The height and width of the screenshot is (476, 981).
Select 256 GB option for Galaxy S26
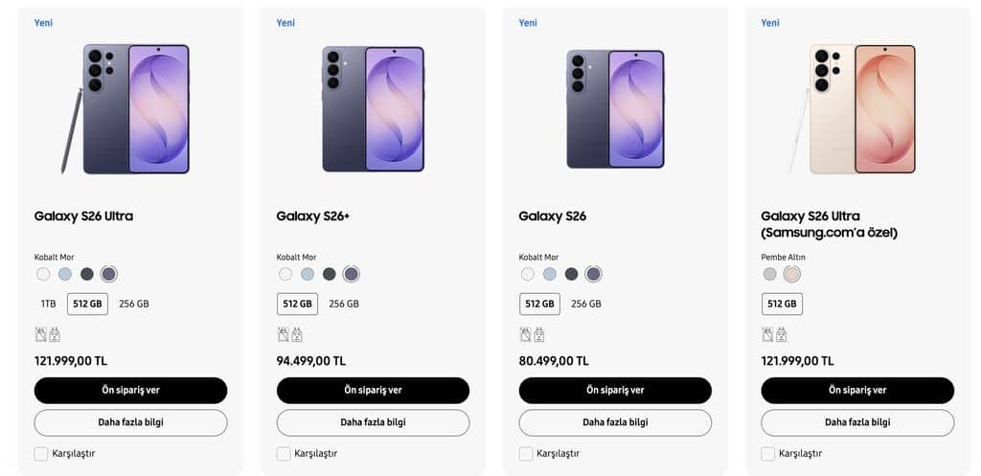[586, 304]
